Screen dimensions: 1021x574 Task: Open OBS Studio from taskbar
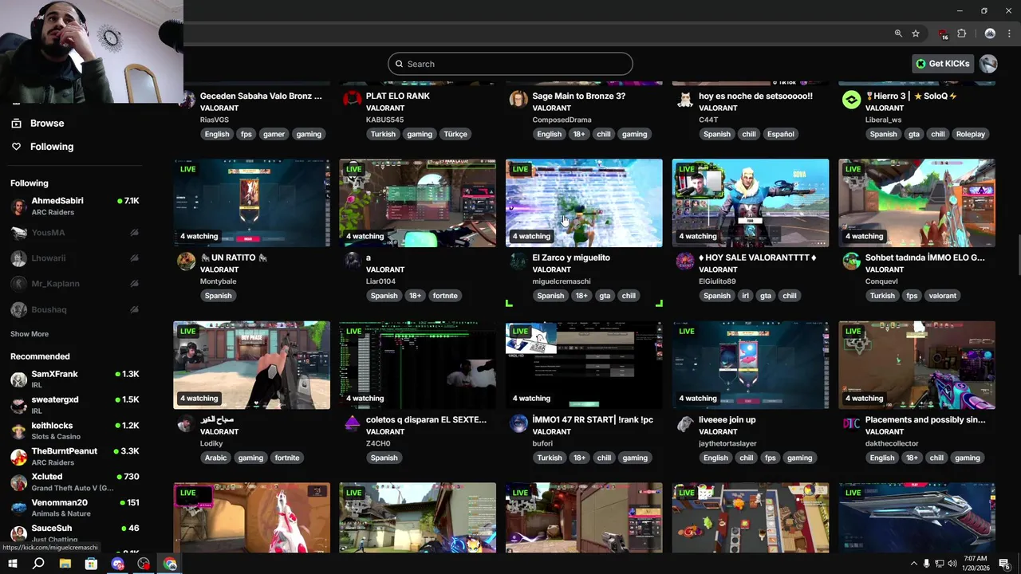point(144,564)
